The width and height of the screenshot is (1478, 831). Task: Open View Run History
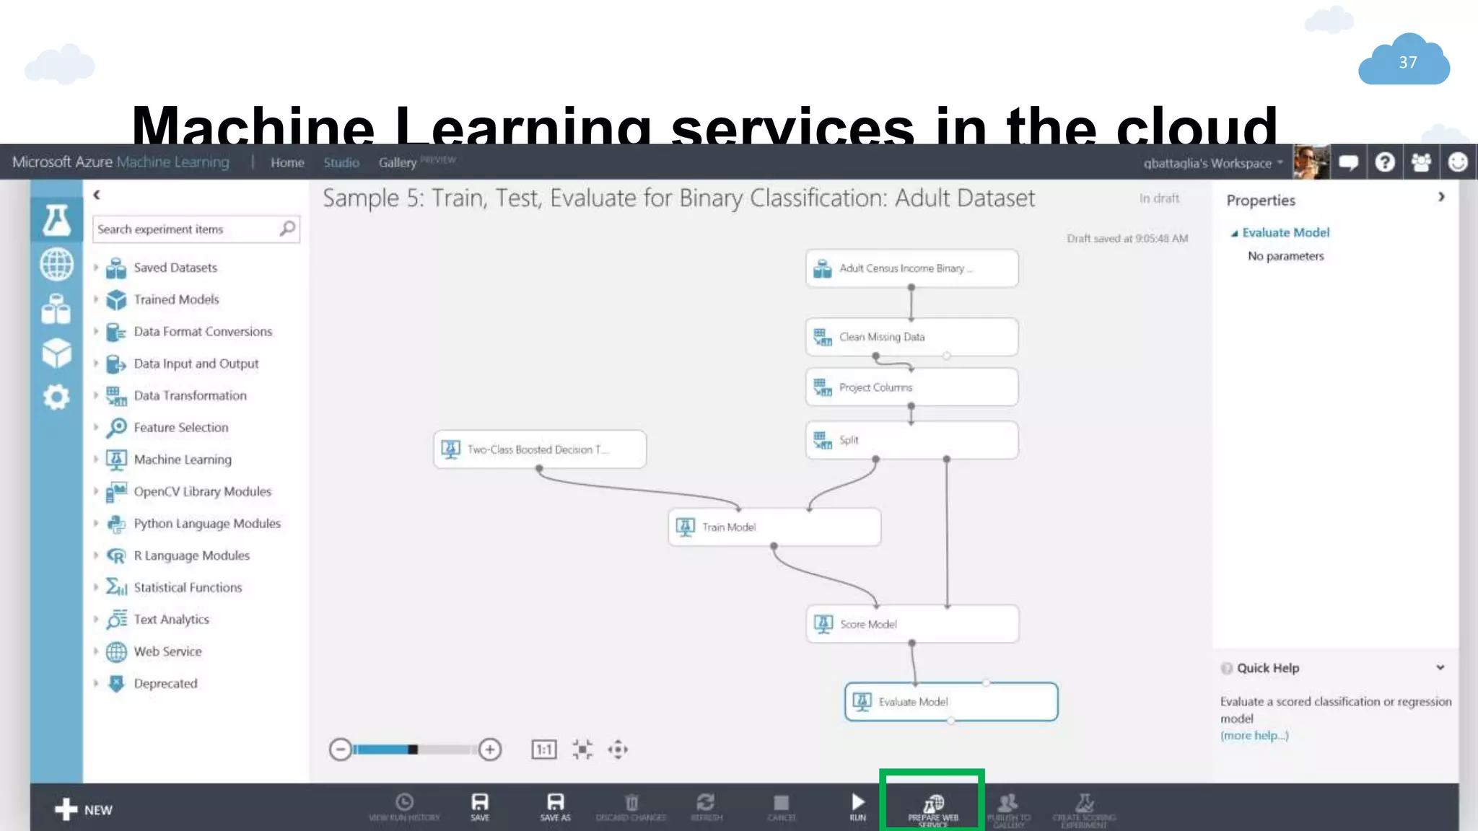(x=404, y=807)
